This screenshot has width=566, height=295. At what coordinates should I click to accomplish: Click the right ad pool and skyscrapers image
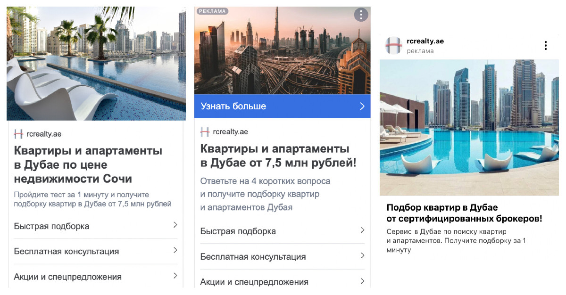point(469,128)
